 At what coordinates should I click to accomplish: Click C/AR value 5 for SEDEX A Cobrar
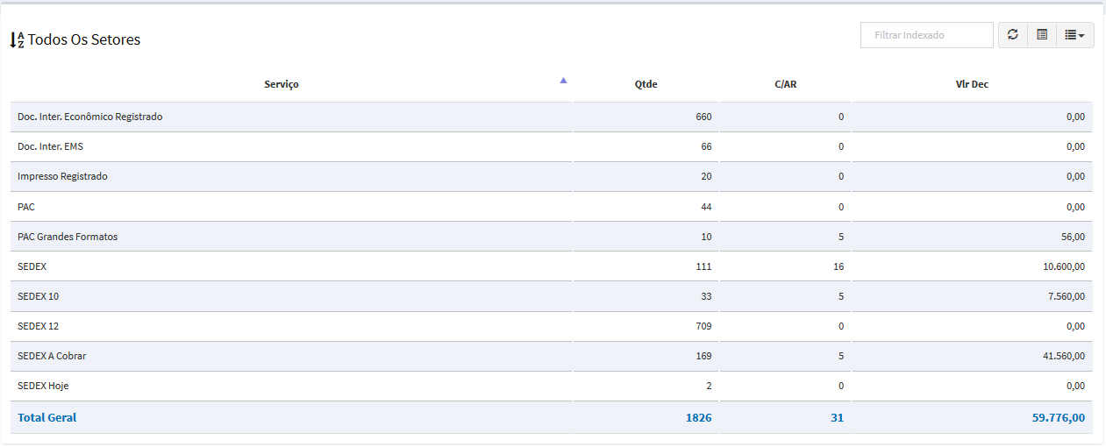(841, 356)
